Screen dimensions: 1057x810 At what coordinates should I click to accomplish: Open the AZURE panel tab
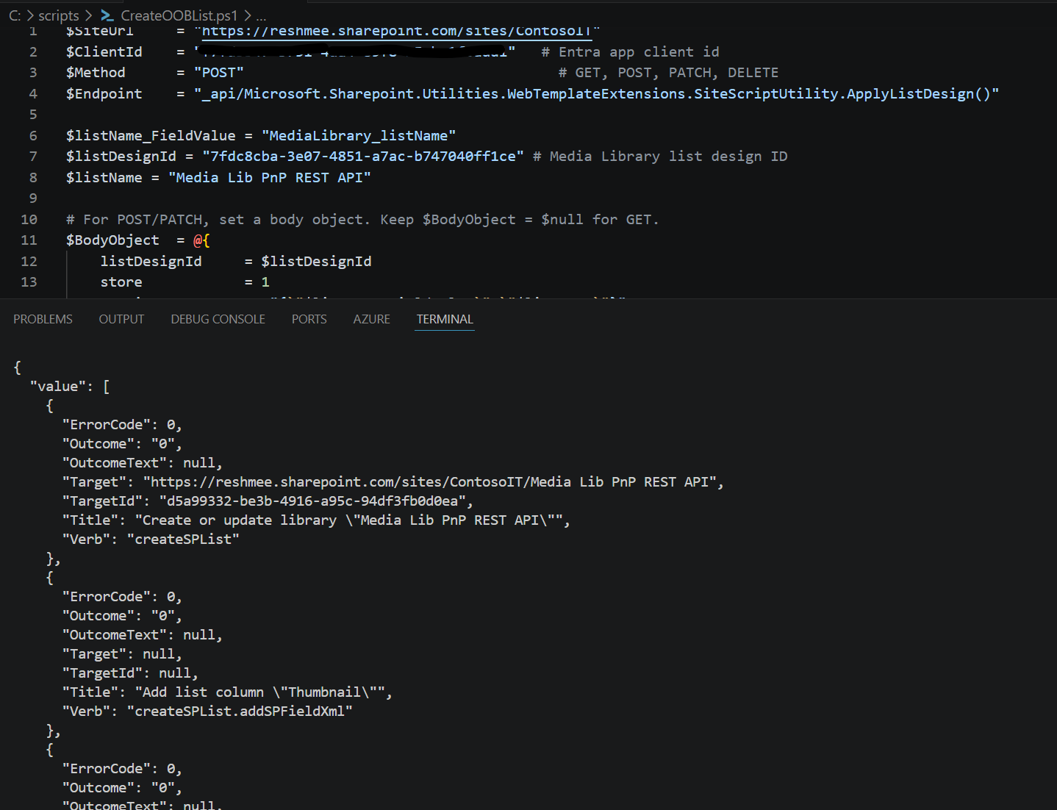[371, 319]
